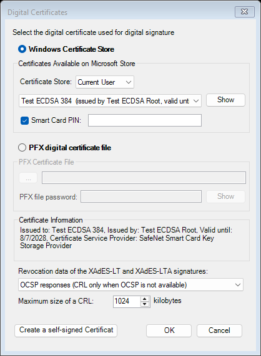The height and width of the screenshot is (356, 261).
Task: Click the 'Maximum size of a CRL:' label
Action: (56, 301)
